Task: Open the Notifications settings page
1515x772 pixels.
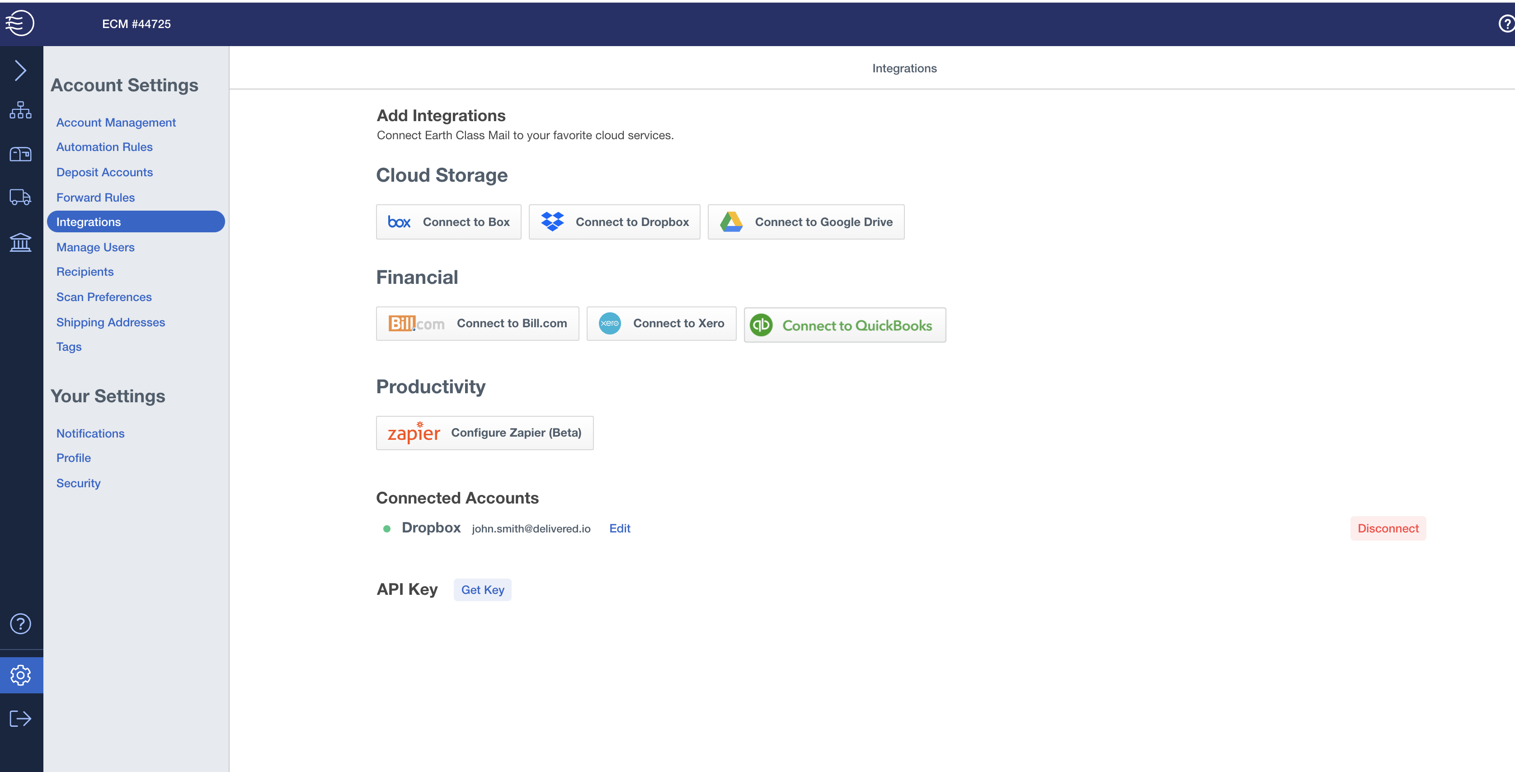Action: (x=90, y=433)
